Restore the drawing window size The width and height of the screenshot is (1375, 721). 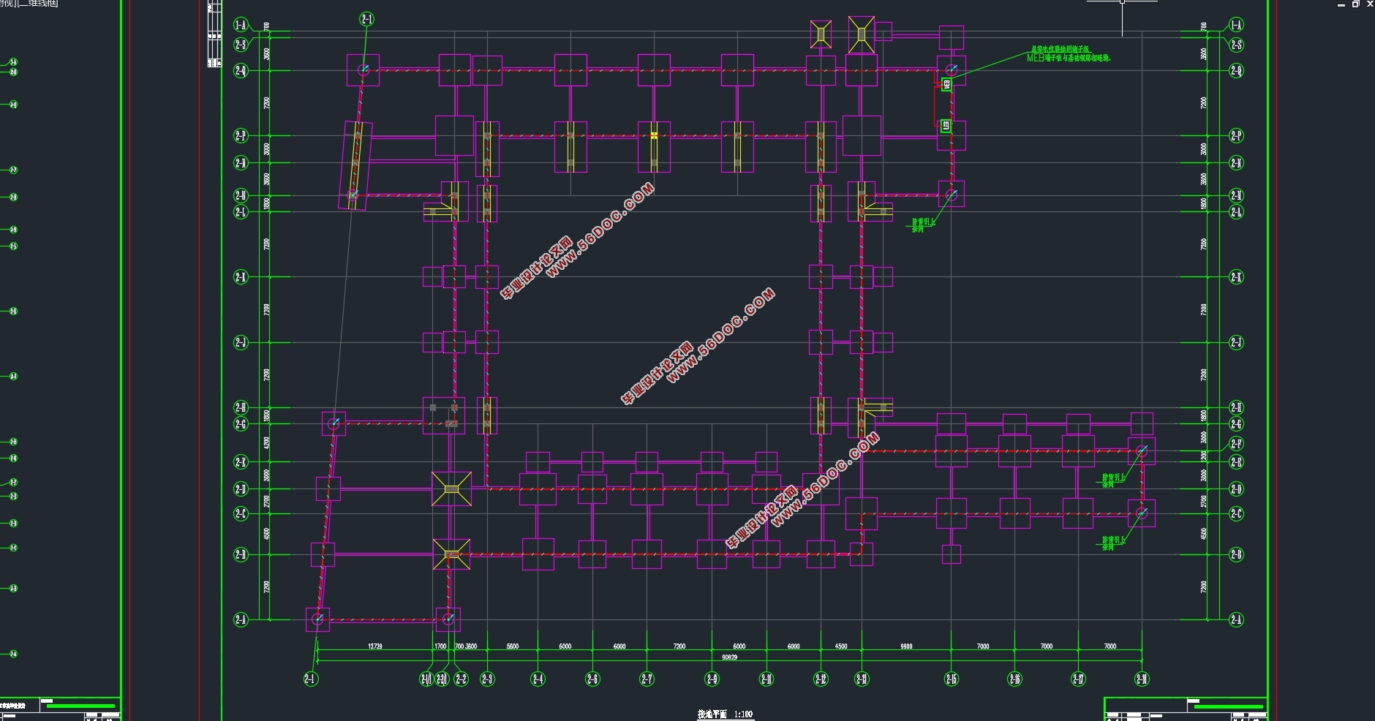click(1355, 4)
